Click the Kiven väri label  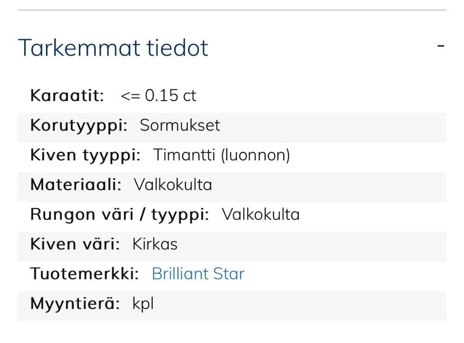point(75,244)
